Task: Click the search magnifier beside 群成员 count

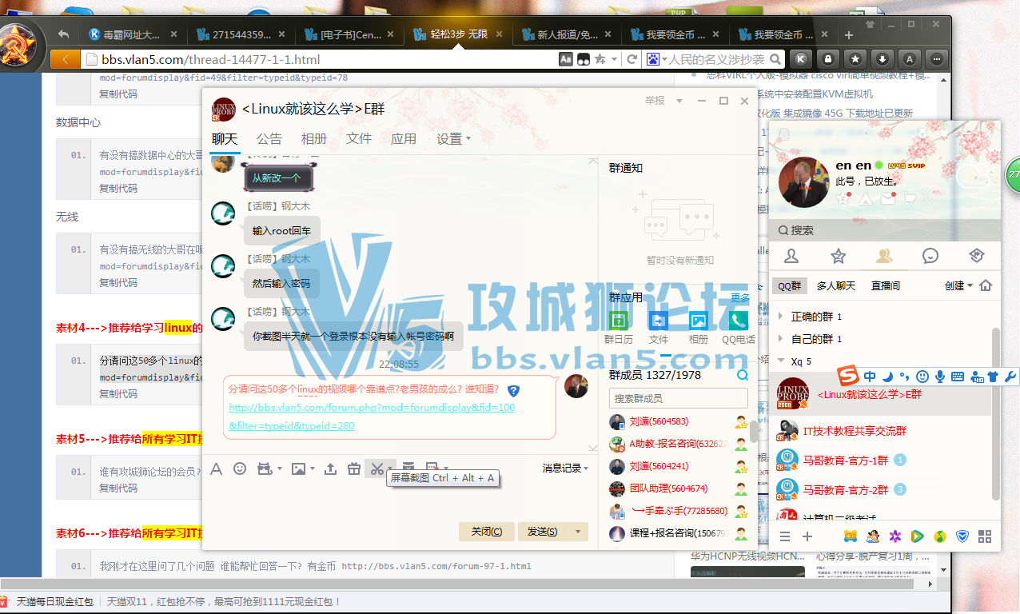Action: point(743,375)
